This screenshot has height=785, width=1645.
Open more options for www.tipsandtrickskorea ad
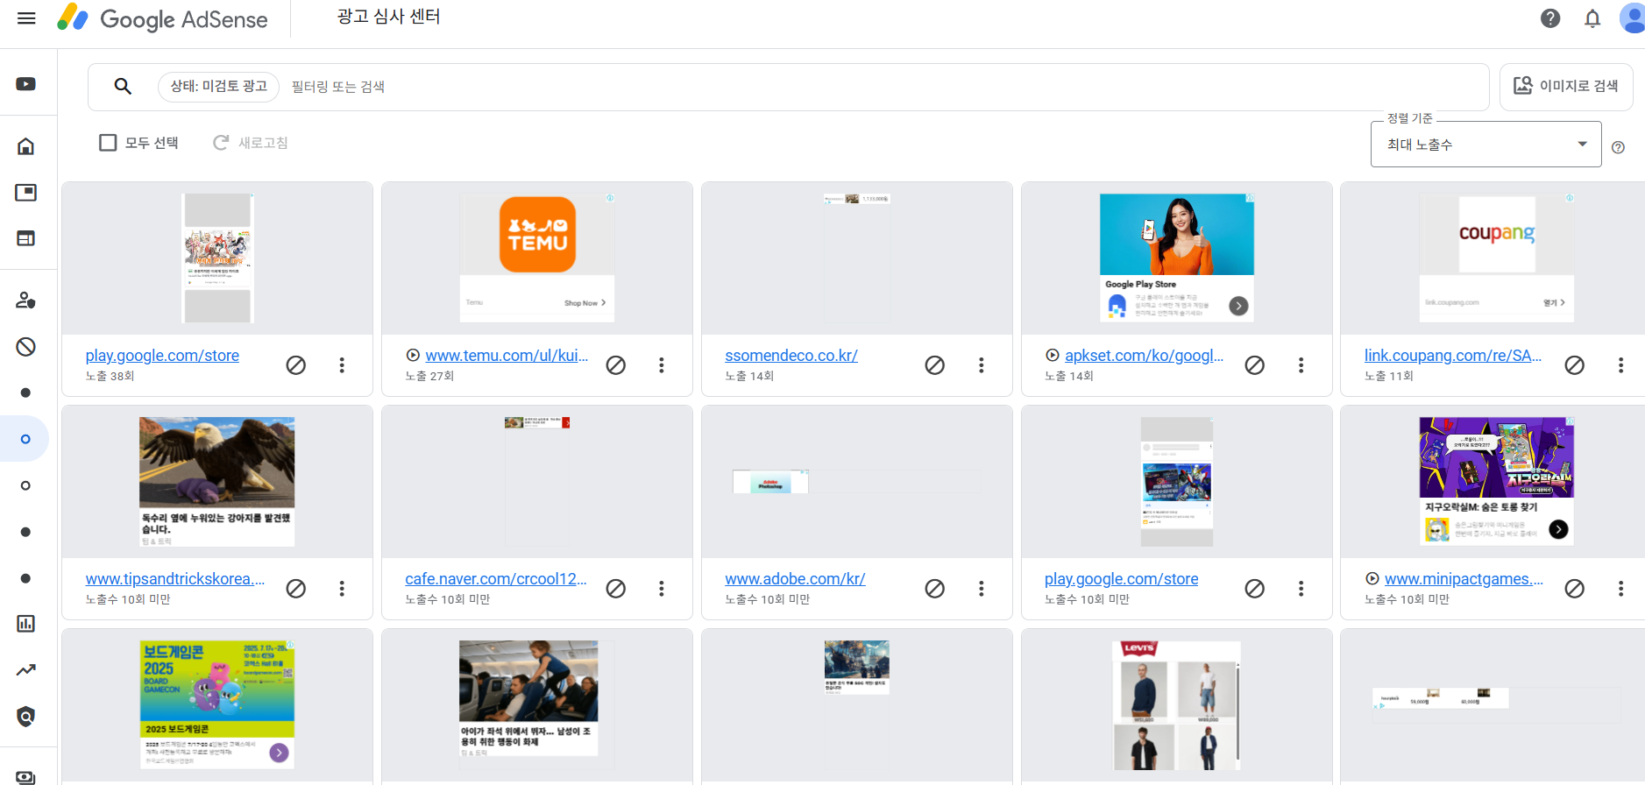click(342, 589)
